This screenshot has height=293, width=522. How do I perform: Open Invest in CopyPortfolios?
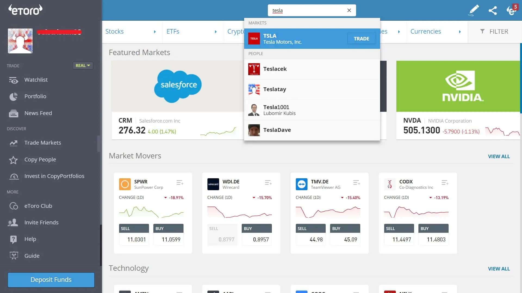pos(54,176)
